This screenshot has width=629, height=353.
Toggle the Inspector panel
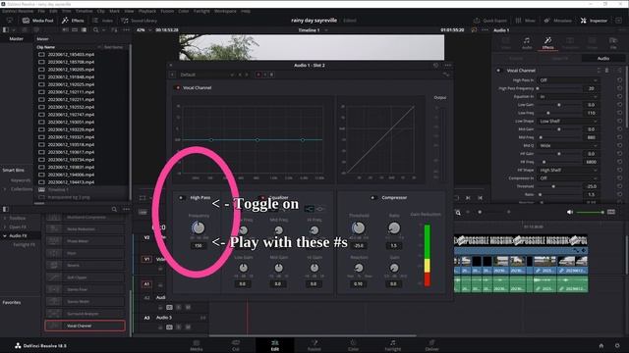tap(594, 21)
